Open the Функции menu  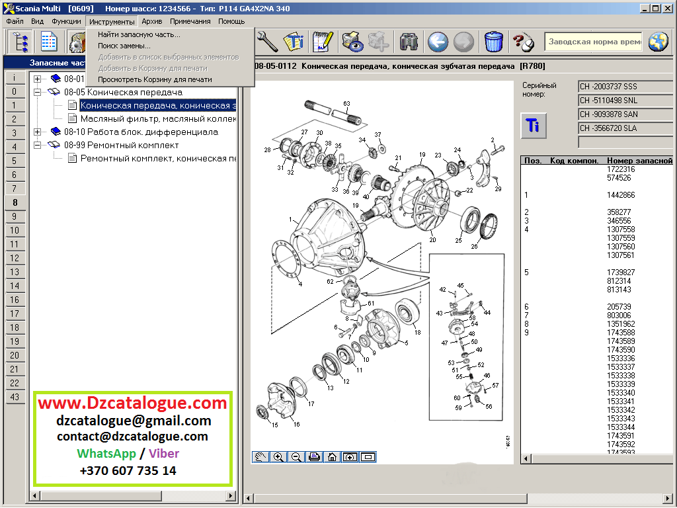tap(66, 21)
